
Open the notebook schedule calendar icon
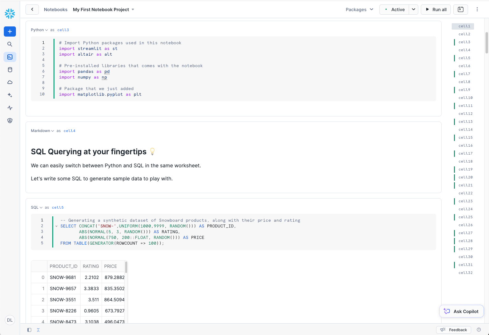pos(460,10)
